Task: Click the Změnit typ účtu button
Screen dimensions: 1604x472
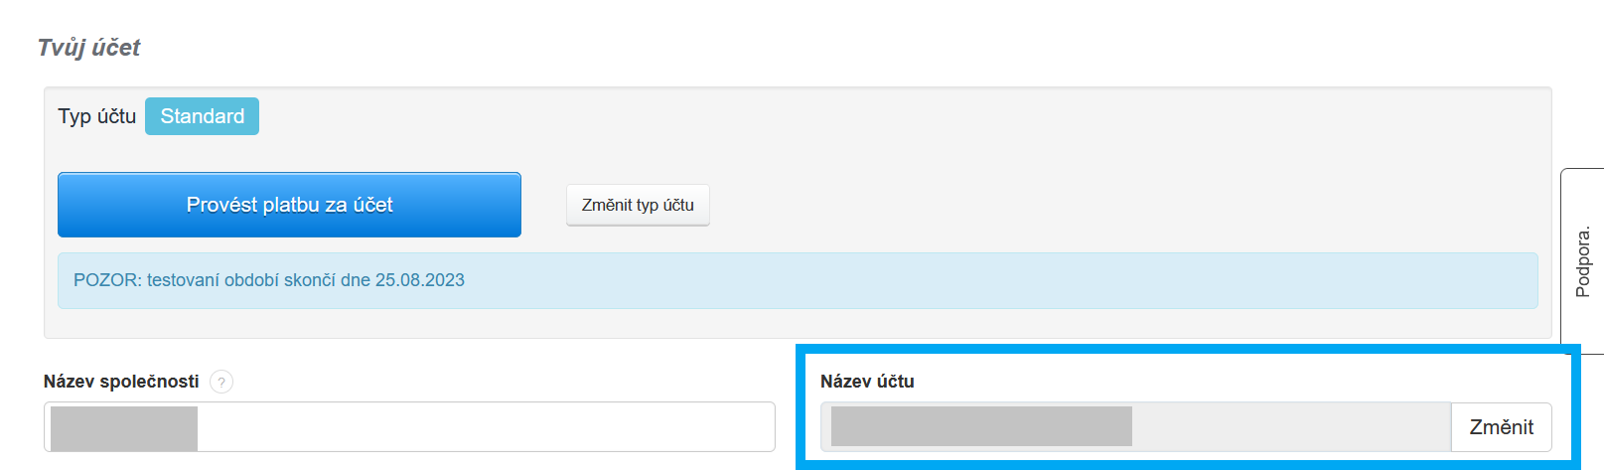Action: (x=638, y=205)
